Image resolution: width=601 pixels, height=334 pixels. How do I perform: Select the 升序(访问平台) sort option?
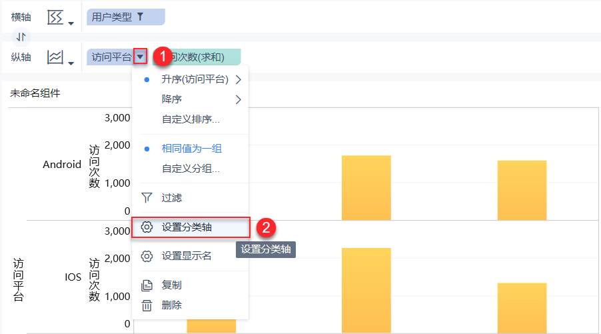pyautogui.click(x=195, y=80)
